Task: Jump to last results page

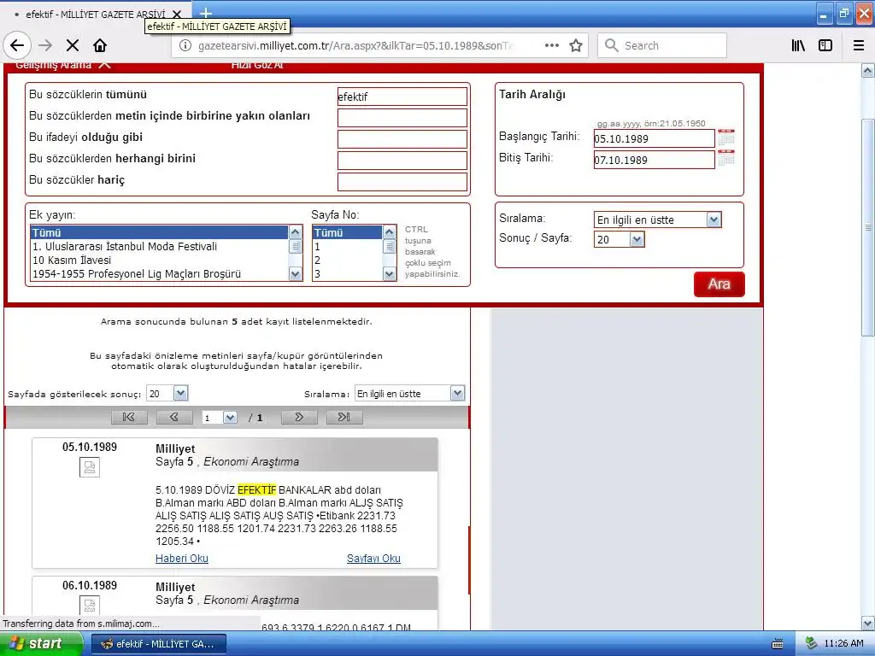Action: tap(344, 417)
